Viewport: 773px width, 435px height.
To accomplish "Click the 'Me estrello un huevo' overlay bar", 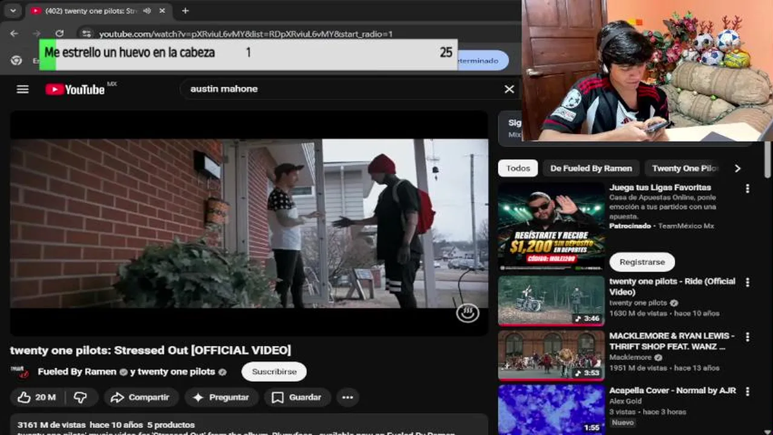I will tap(248, 54).
